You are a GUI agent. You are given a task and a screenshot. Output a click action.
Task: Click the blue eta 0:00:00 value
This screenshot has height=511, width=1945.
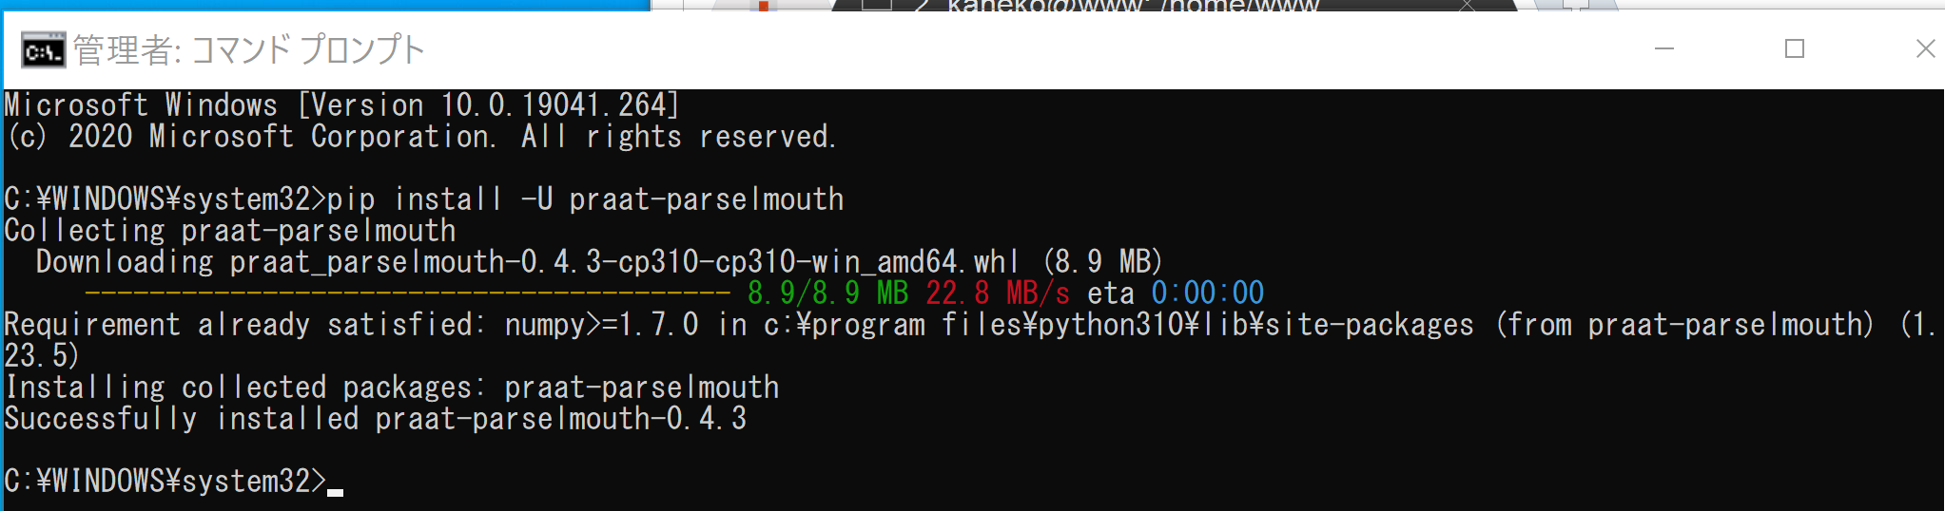tap(1208, 293)
